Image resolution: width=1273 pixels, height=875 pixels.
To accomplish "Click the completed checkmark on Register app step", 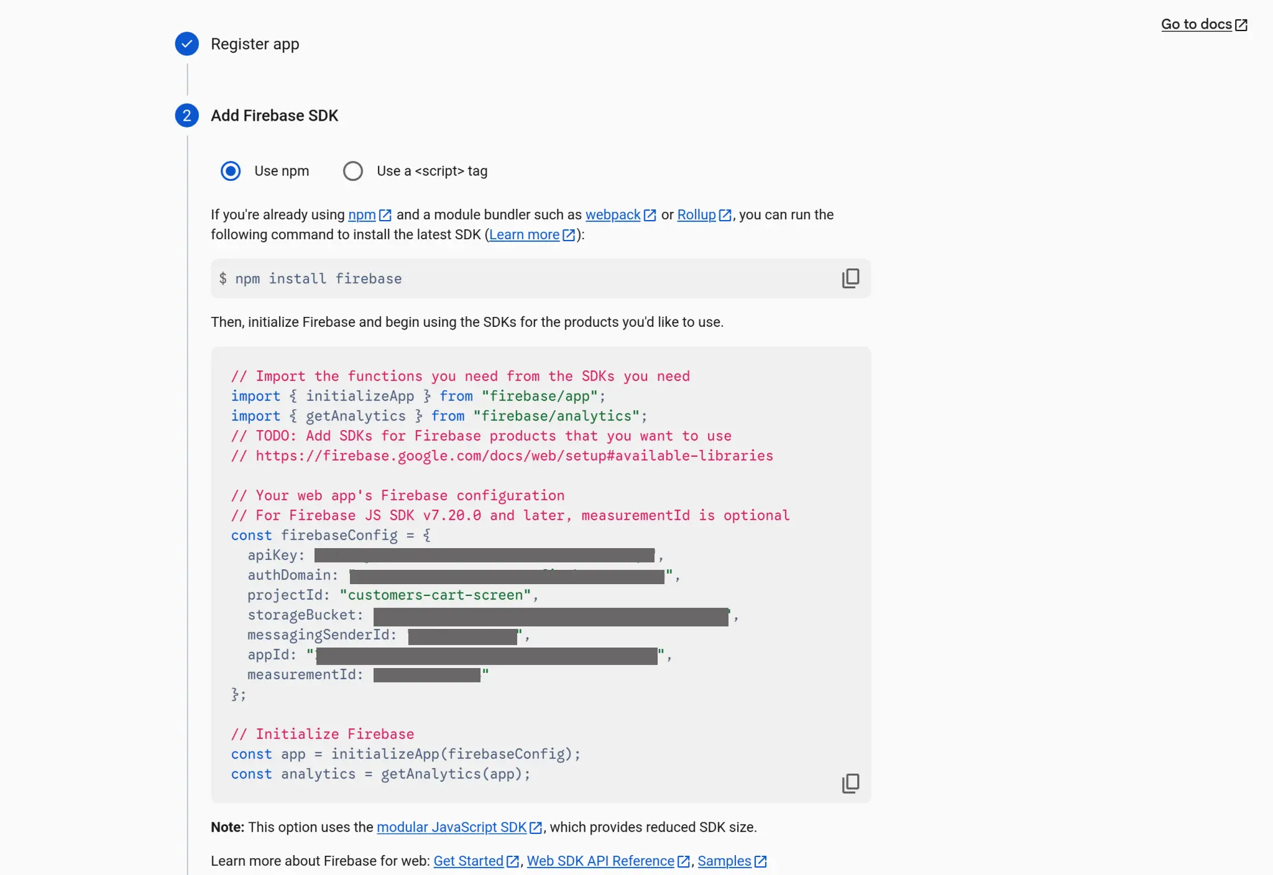I will point(187,44).
